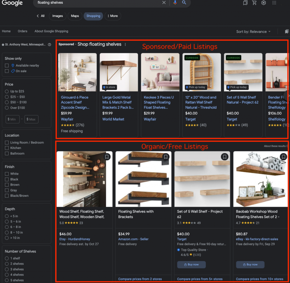Go back with the All chevron
This screenshot has width=290, height=283.
pos(41,16)
